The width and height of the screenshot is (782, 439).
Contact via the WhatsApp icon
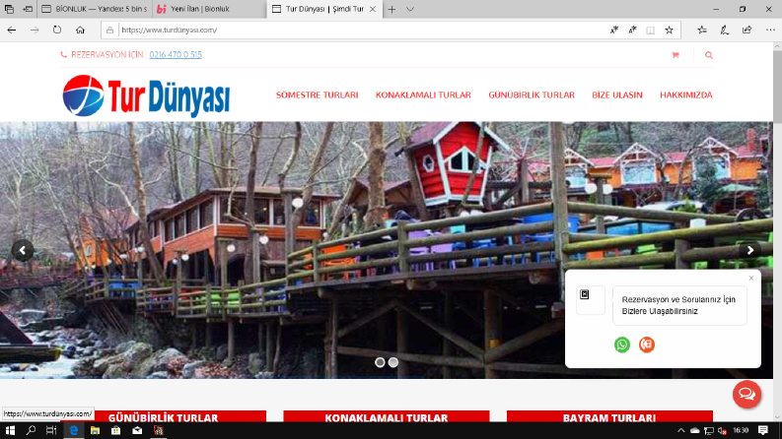click(x=622, y=345)
